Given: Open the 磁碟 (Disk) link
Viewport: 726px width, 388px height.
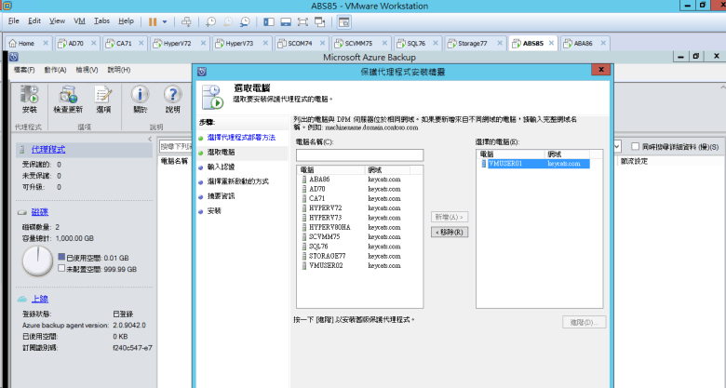Looking at the screenshot, I should pyautogui.click(x=41, y=212).
